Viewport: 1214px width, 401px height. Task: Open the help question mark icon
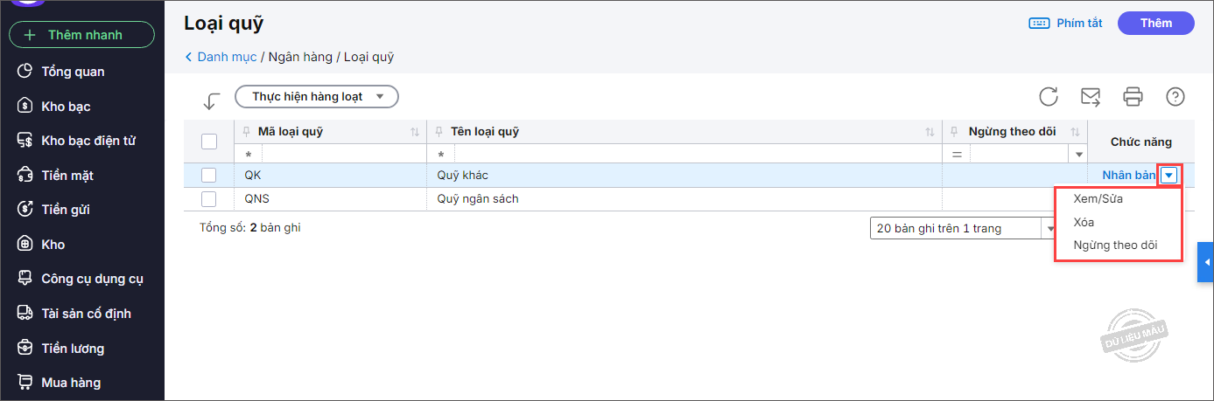pos(1175,96)
